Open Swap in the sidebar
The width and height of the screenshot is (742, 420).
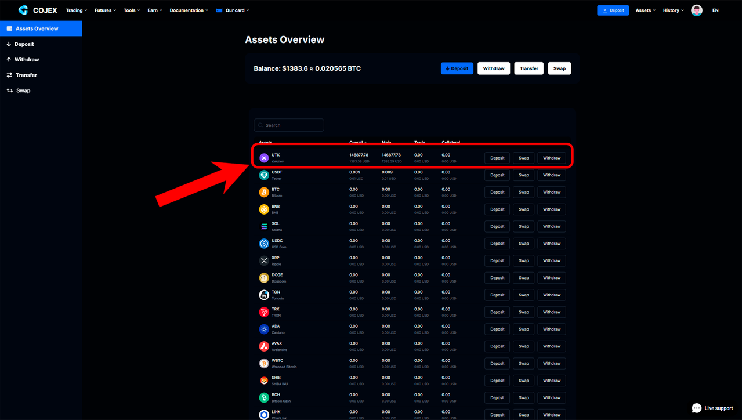pyautogui.click(x=41, y=90)
